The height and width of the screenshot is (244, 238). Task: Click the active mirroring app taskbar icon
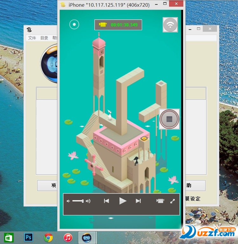pos(87,238)
